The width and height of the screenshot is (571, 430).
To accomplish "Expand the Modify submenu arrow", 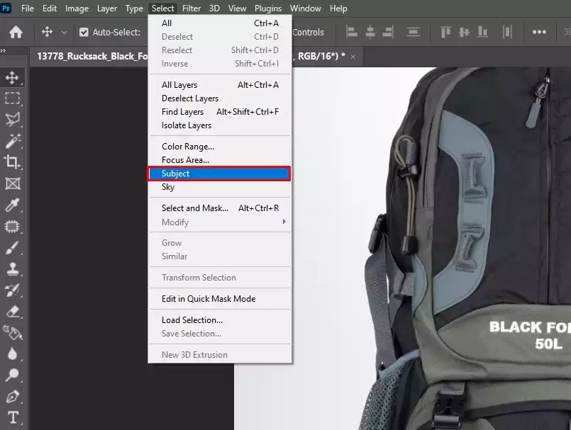I will click(x=284, y=222).
